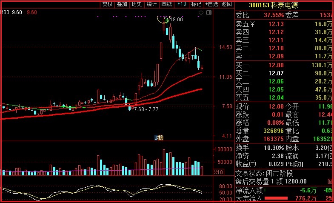This screenshot has width=334, height=203.
Task: Click the 盘后交易量 row
Action: (271, 181)
